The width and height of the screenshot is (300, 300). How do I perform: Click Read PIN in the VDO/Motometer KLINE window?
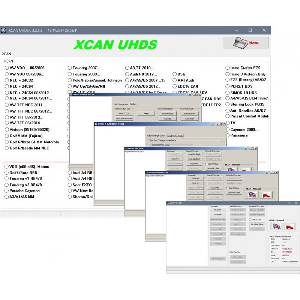(x=215, y=188)
